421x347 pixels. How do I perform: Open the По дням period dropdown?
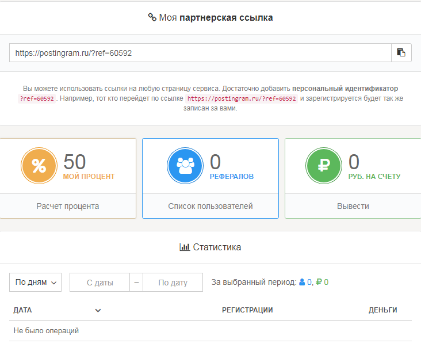click(x=36, y=283)
